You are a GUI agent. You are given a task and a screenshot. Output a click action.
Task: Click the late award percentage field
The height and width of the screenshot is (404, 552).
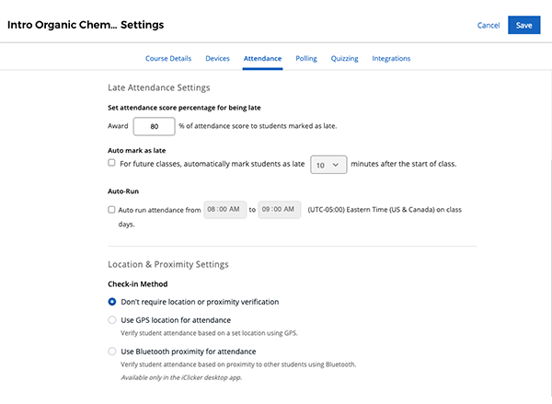pos(155,126)
